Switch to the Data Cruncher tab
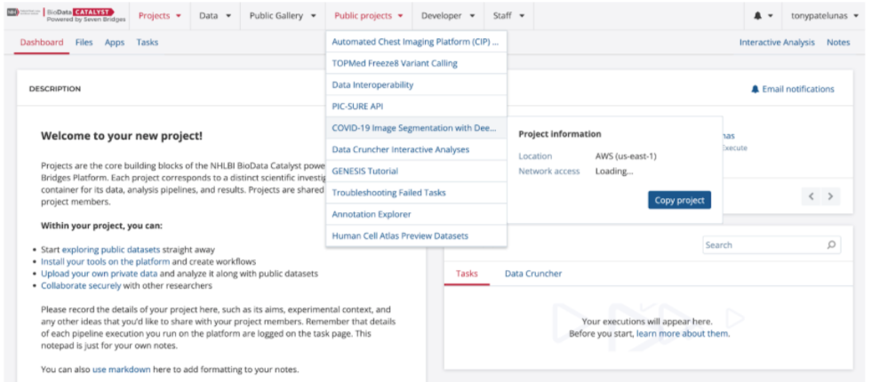Viewport: 872px width, 382px height. (x=533, y=274)
